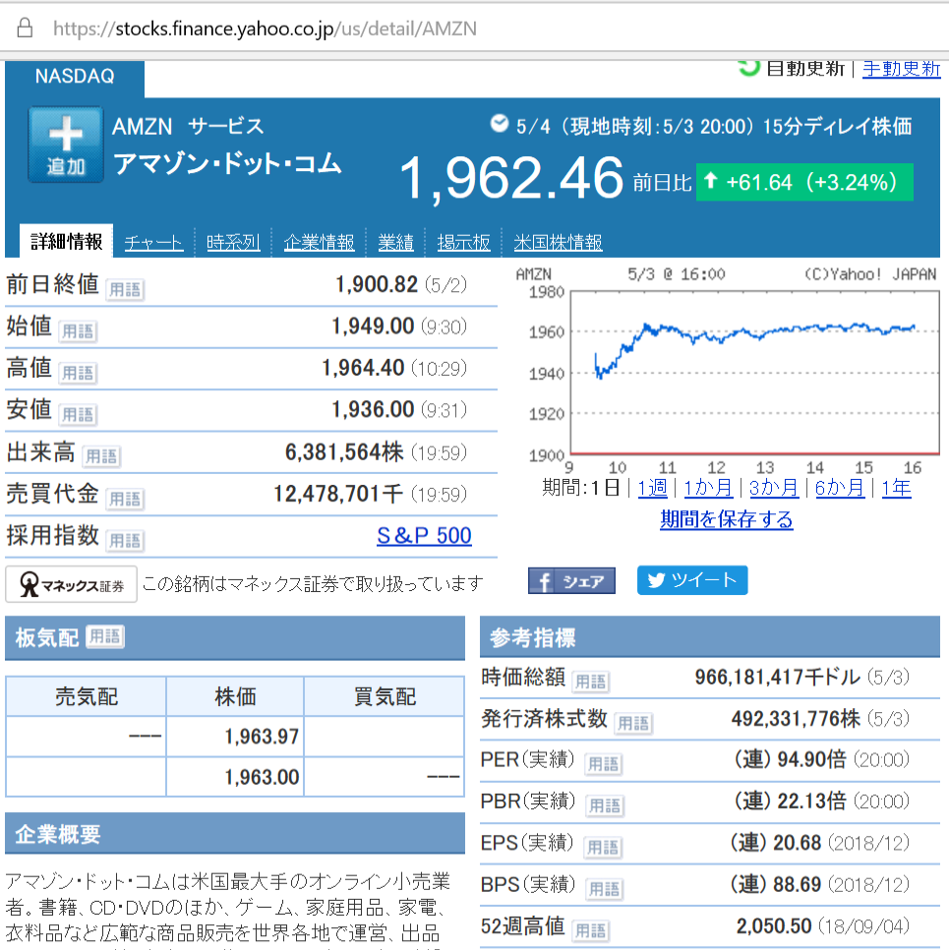Open the 用語 glossary for 安値
Screen dimensions: 949x950
78,414
